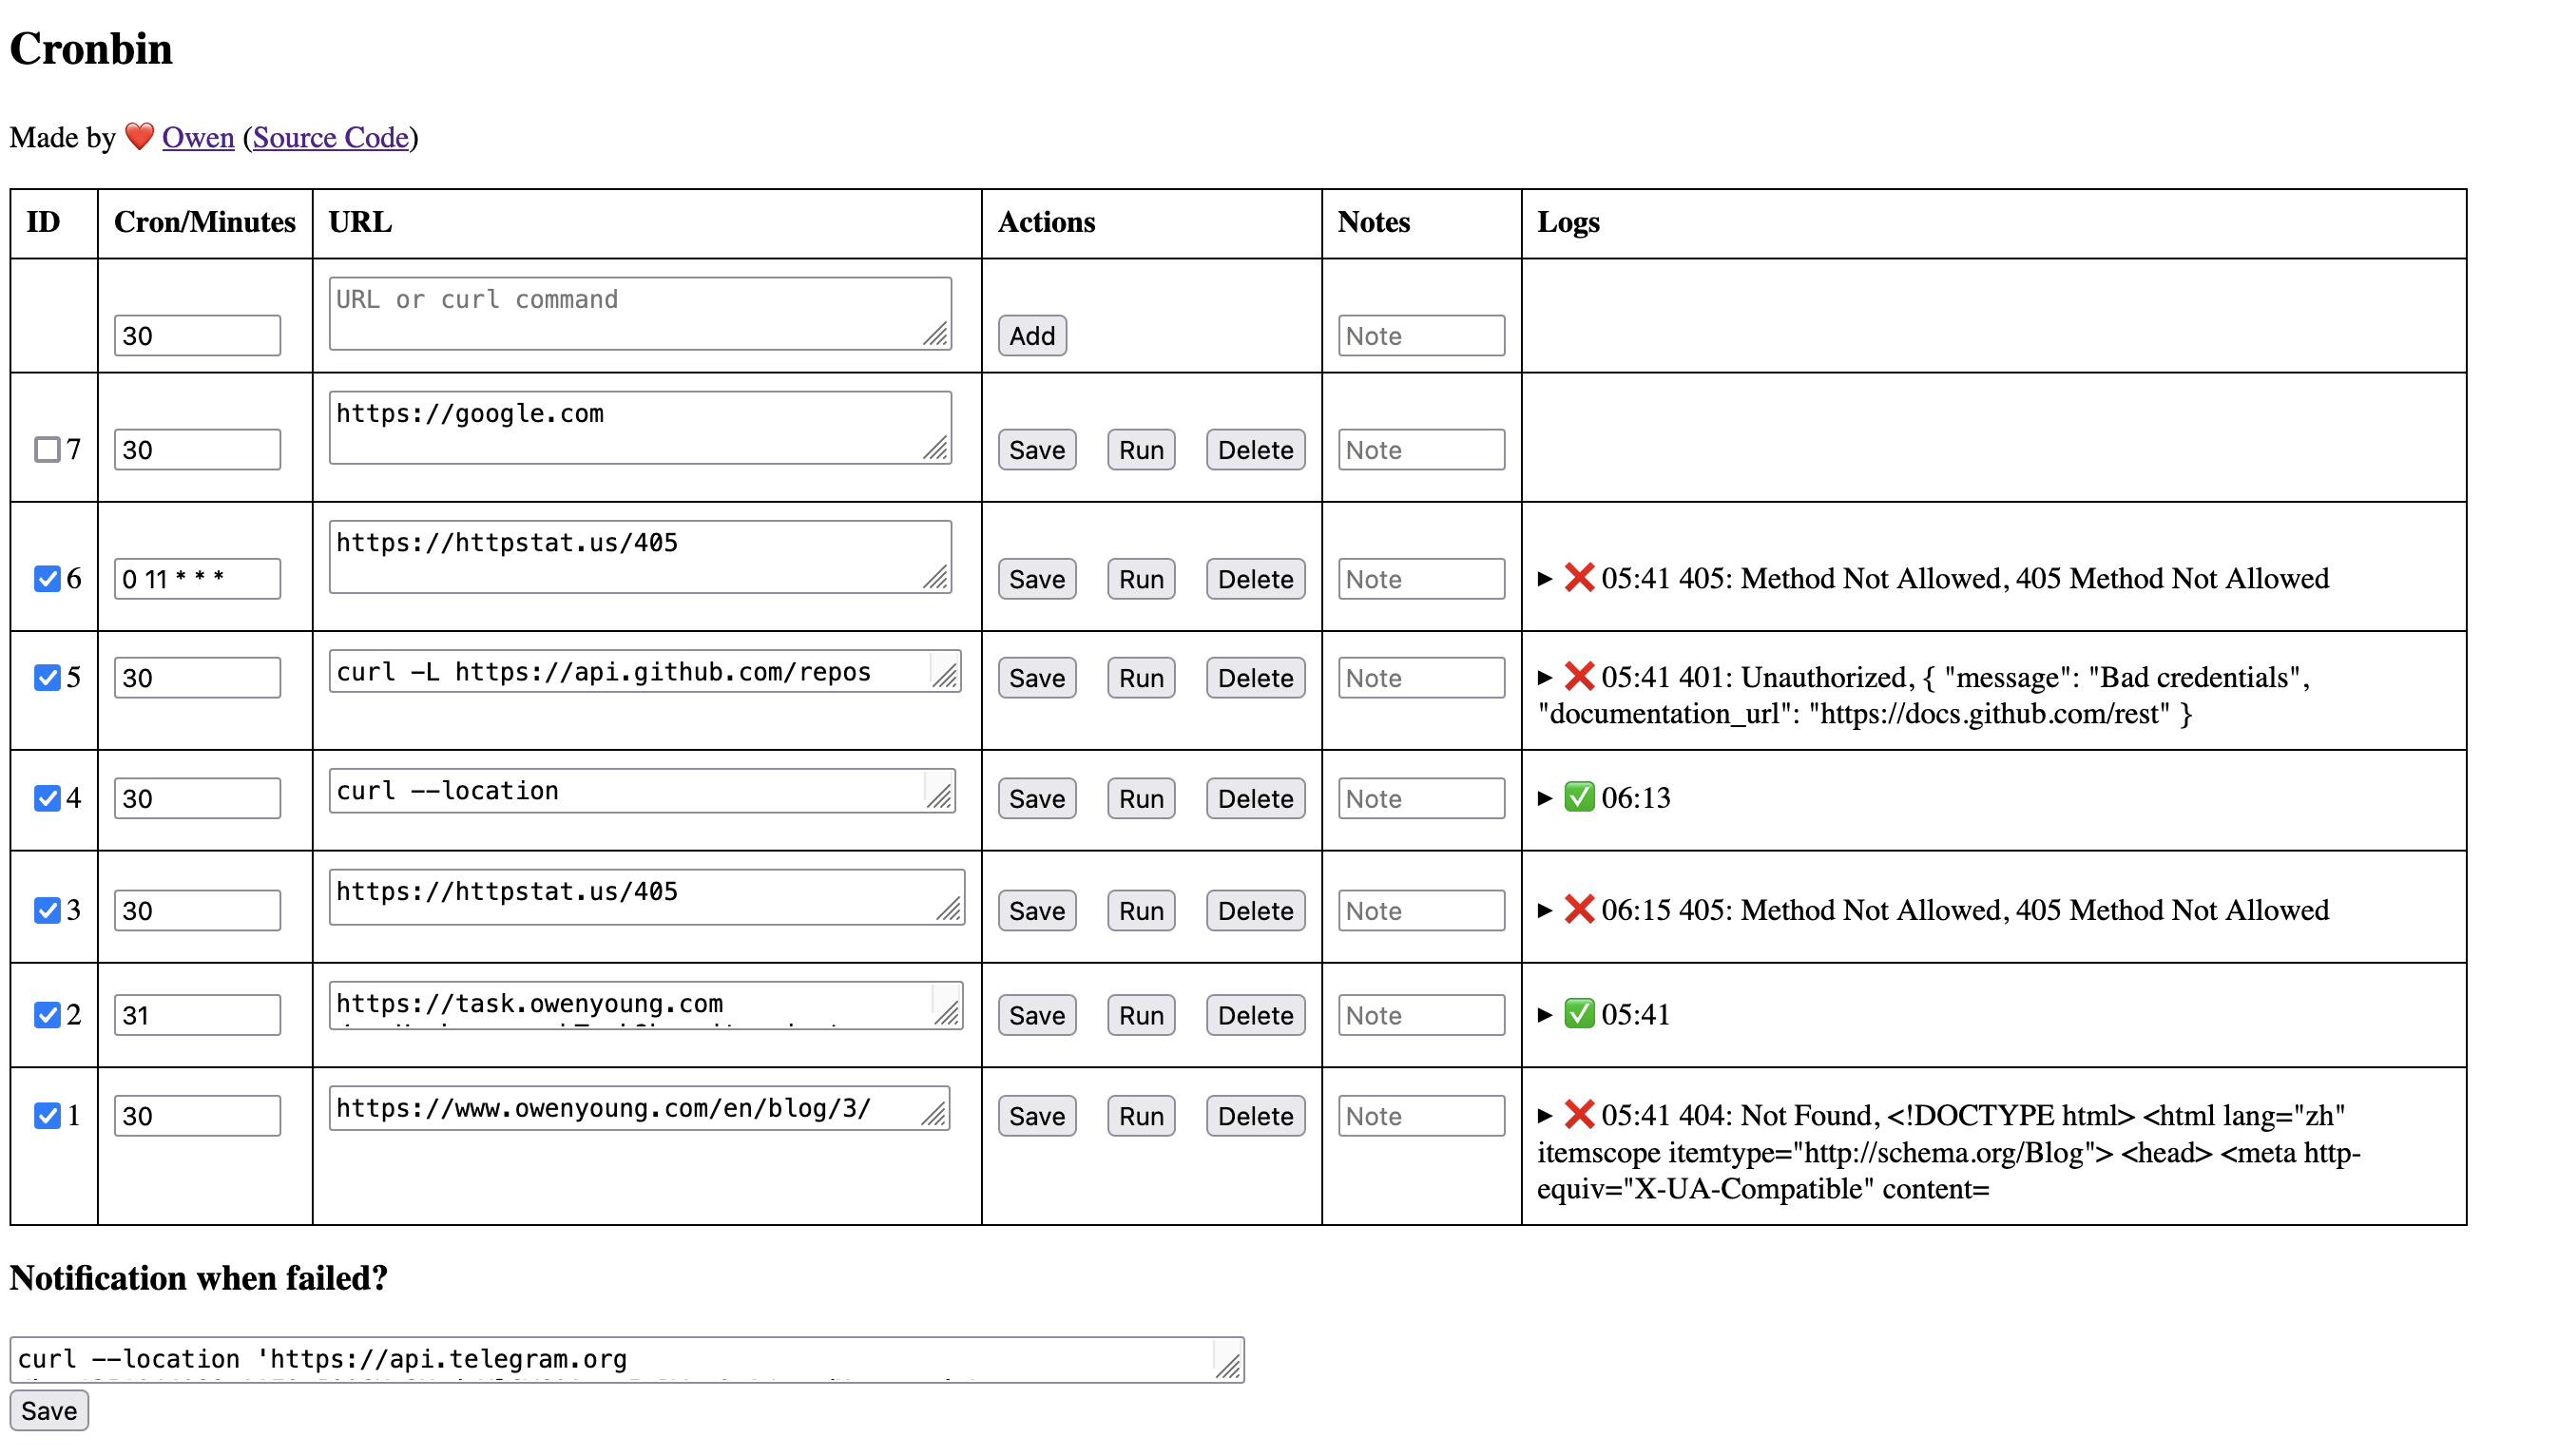Click the Note field for job 5
Viewport: 2559px width, 1456px height.
point(1420,677)
